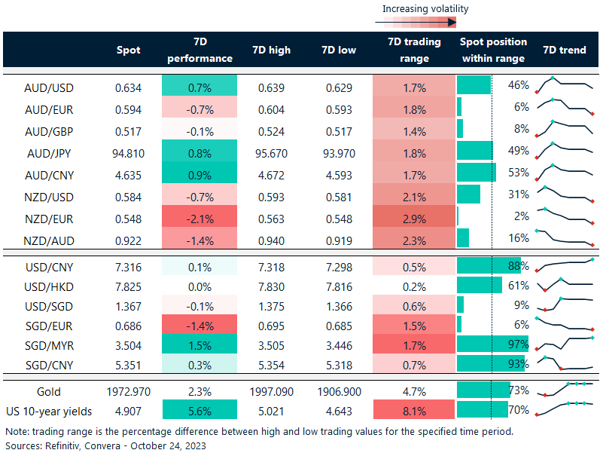Select the AUD/JPY 7D trend sparkline

coord(565,151)
